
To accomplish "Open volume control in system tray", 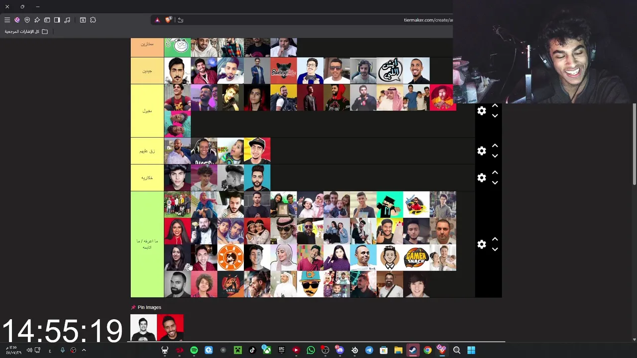I will pos(29,350).
